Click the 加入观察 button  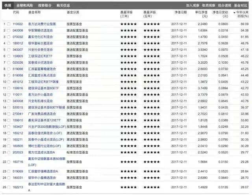[193, 6]
